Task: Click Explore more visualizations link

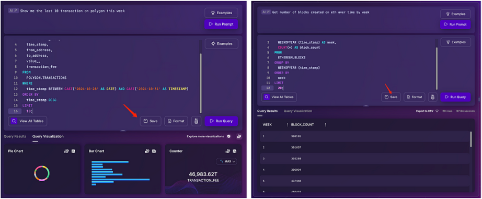Action: click(x=205, y=136)
